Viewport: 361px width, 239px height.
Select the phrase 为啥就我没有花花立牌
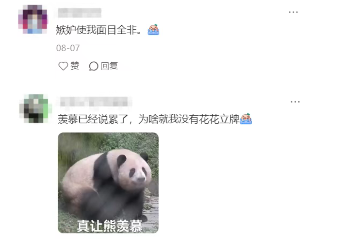[189, 119]
